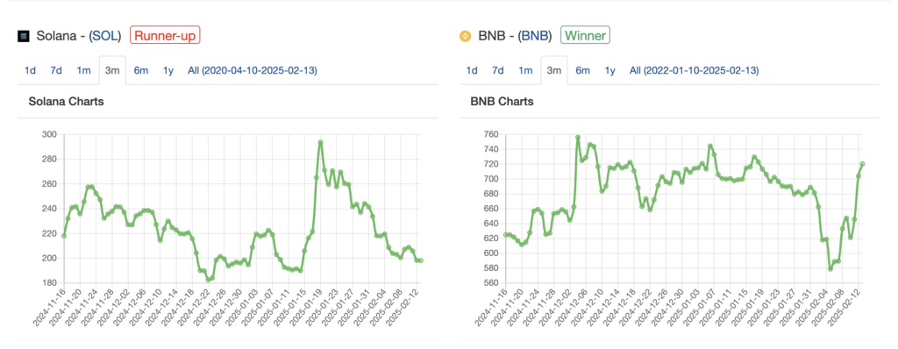Click the Solana logo icon

click(x=23, y=36)
